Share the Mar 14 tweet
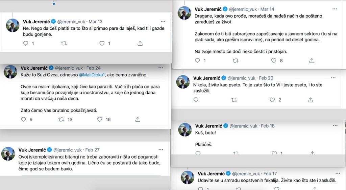The image size is (346, 190). coord(312,61)
